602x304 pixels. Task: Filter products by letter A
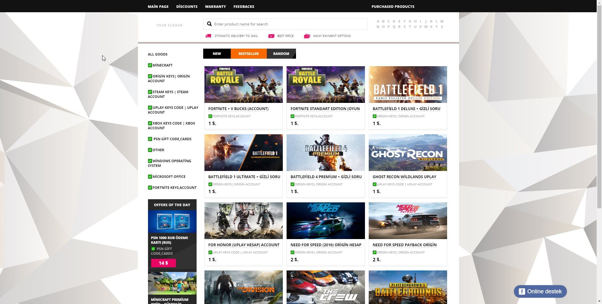click(378, 21)
